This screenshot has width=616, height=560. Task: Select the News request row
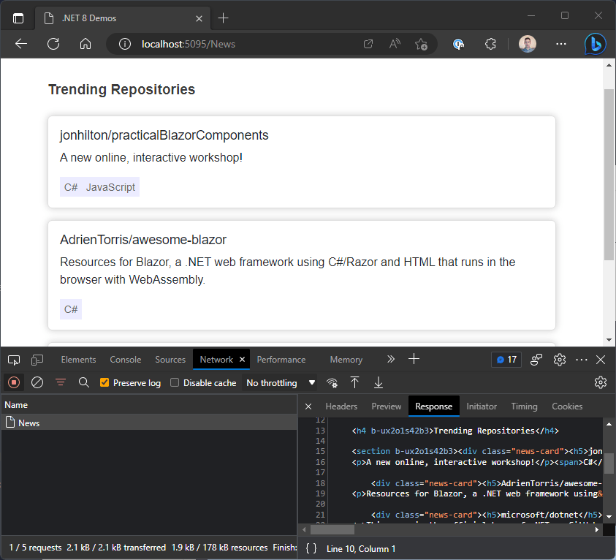click(x=148, y=423)
